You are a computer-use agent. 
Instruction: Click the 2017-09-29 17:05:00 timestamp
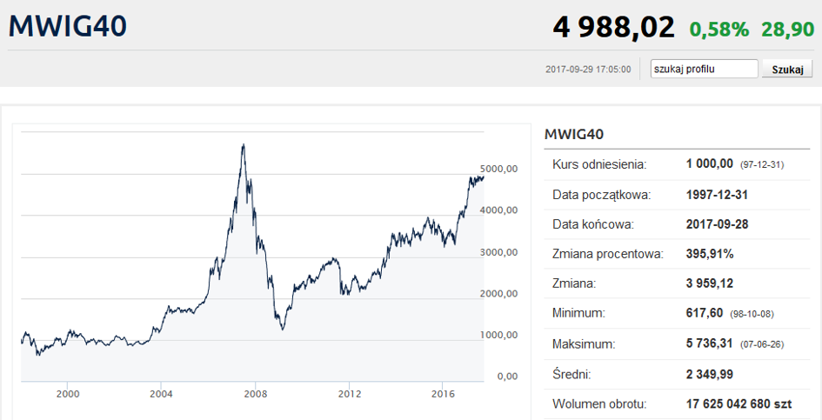pyautogui.click(x=588, y=70)
